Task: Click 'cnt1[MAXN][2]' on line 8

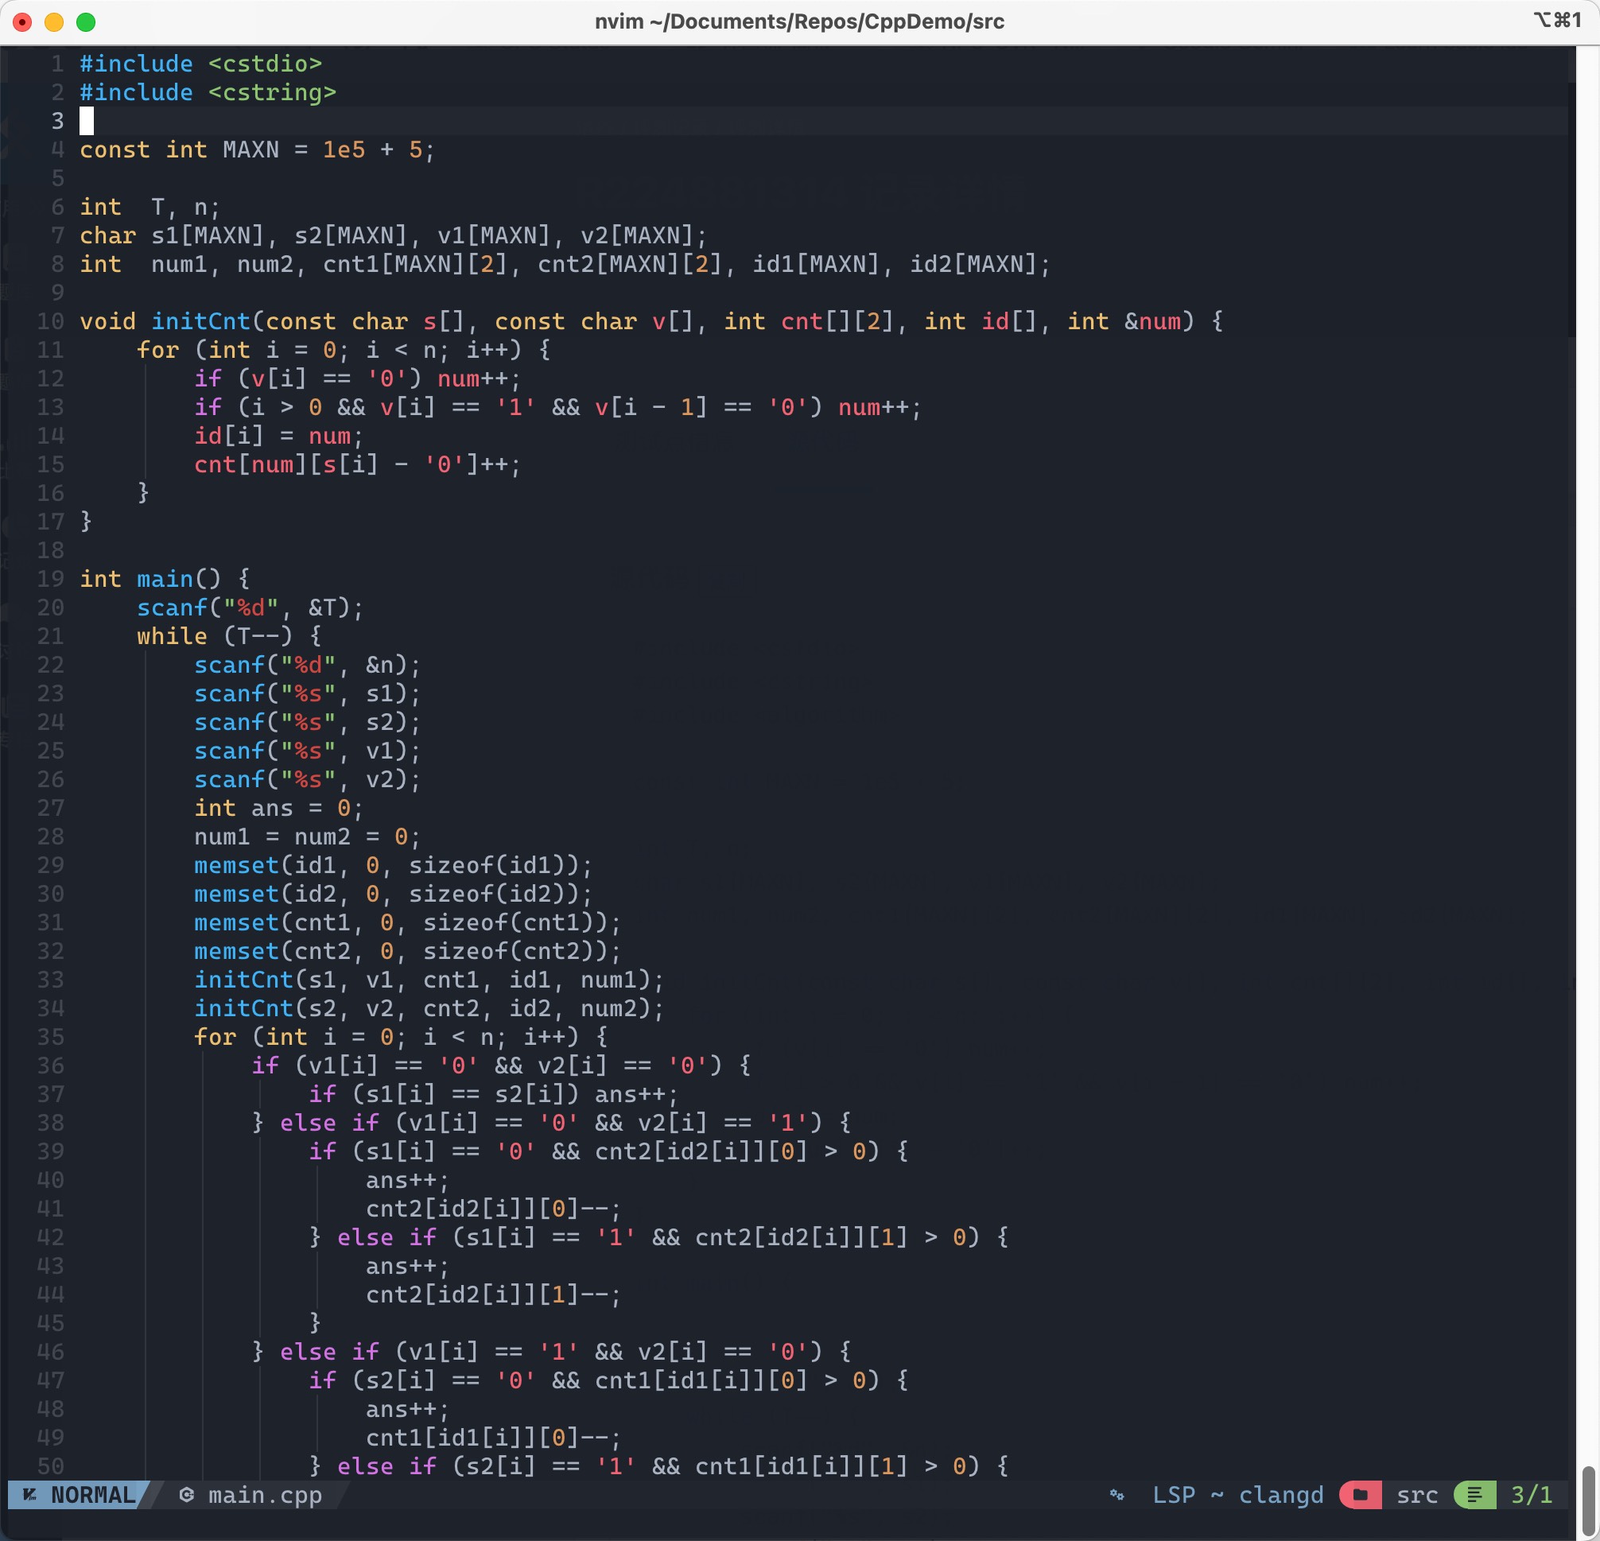Action: point(414,265)
